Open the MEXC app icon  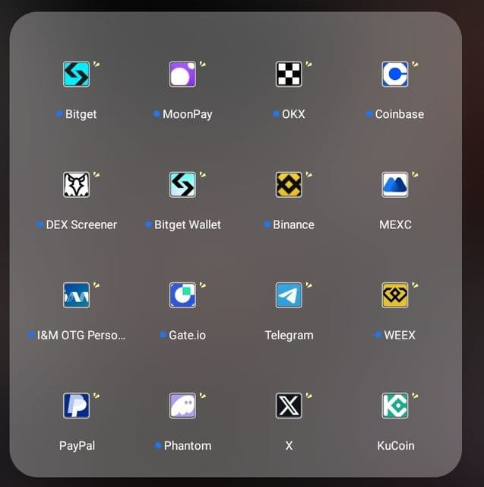pyautogui.click(x=395, y=185)
